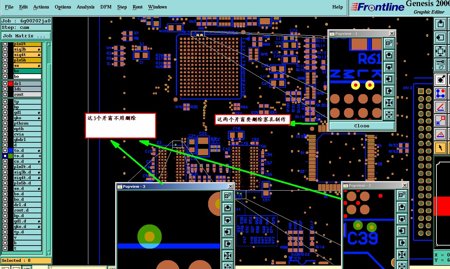
Task: Select the connected-nodes net tool icon
Action: pyautogui.click(x=440, y=93)
